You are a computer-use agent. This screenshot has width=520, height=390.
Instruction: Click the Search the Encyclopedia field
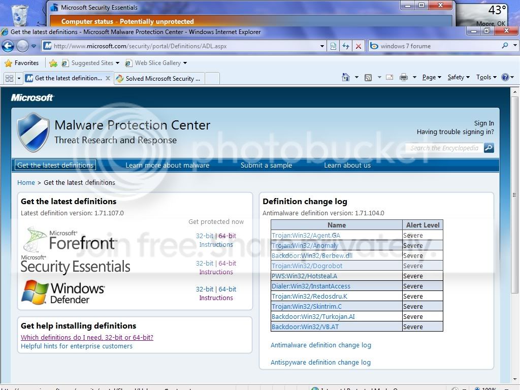click(444, 148)
